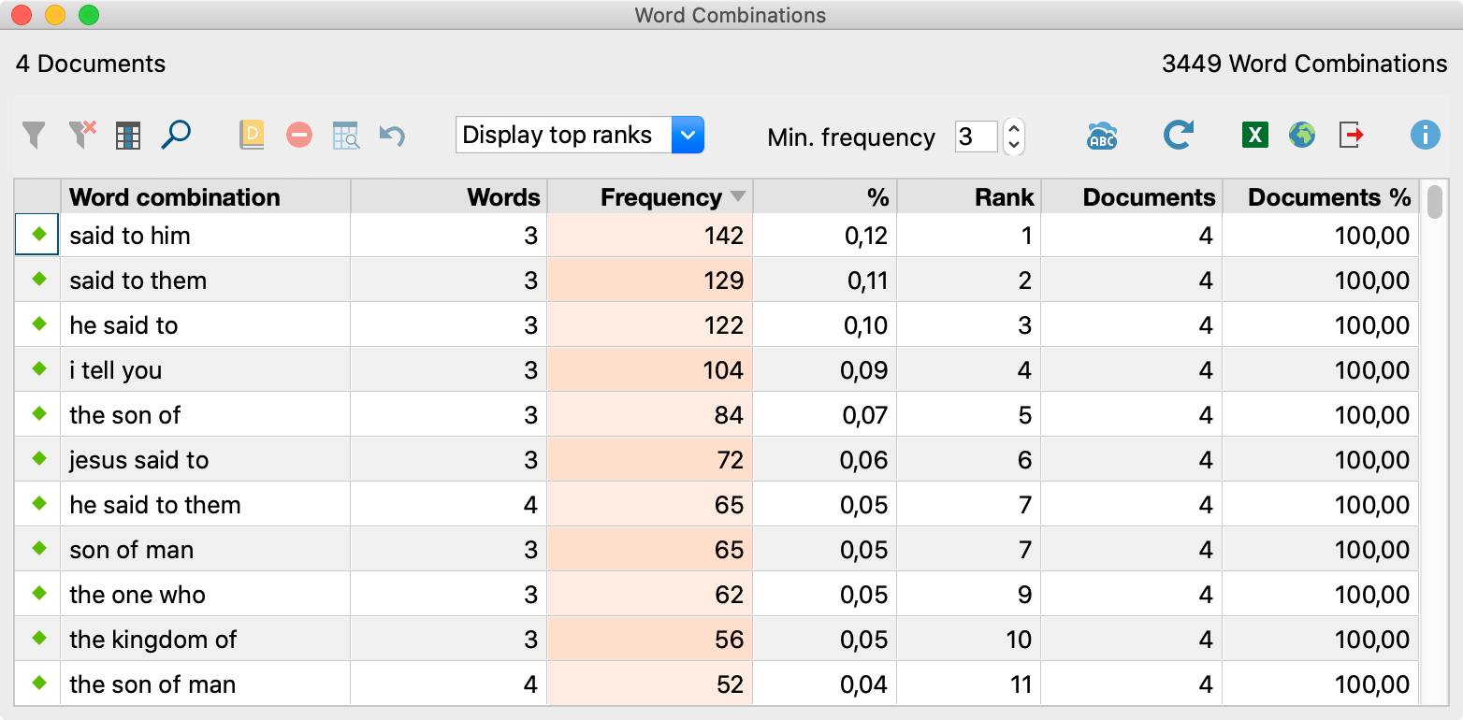Sort by the Frequency column header
Screen dimensions: 1463x720
(x=660, y=197)
